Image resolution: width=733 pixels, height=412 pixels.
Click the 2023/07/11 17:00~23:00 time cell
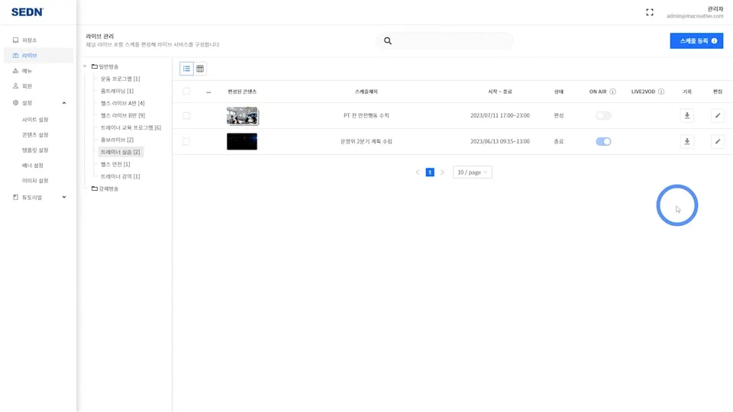(x=499, y=115)
